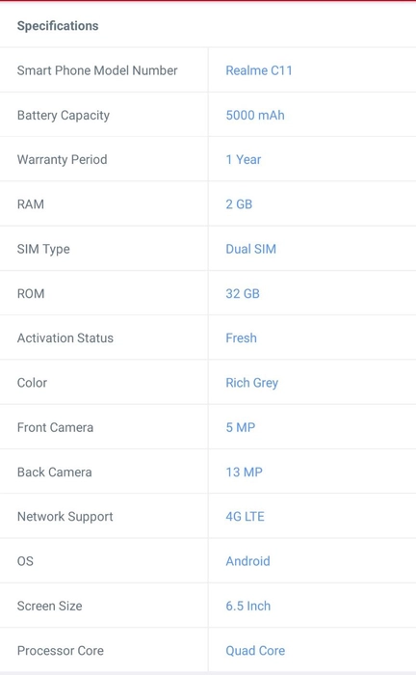416x675 pixels.
Task: Select the Battery Capacity label
Action: point(64,116)
